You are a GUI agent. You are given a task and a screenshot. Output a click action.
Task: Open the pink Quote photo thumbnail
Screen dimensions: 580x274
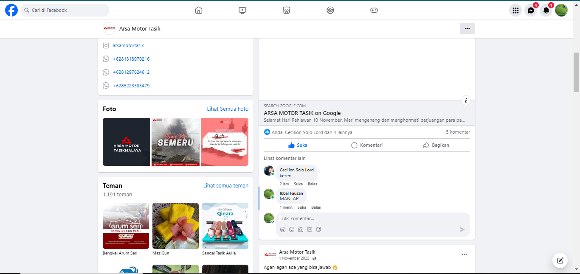click(225, 142)
